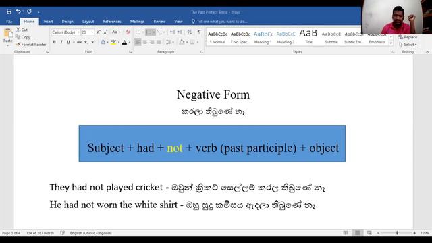Apply the Heading 1 style
The image size is (432, 243).
click(263, 37)
